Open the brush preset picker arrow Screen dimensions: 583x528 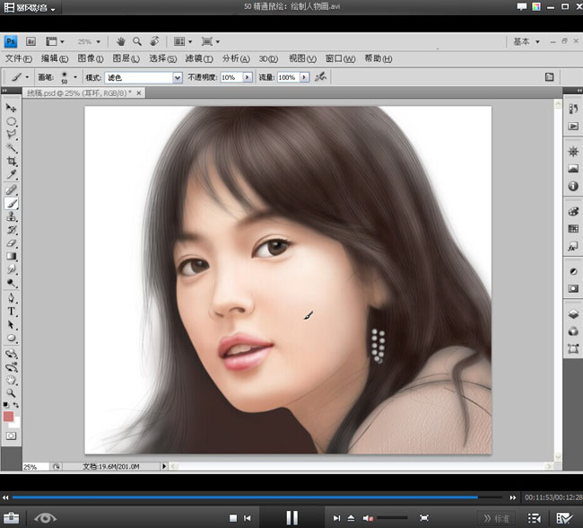75,77
